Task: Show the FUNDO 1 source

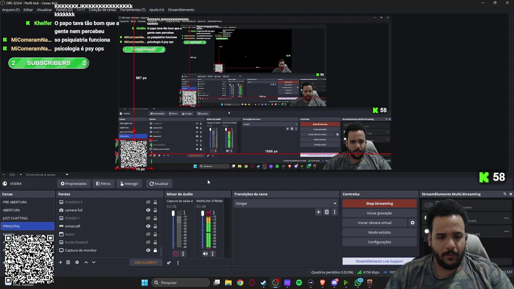Action: [148, 218]
